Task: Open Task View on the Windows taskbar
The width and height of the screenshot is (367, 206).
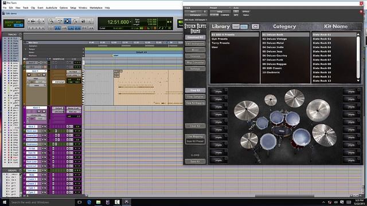Action: 80,202
